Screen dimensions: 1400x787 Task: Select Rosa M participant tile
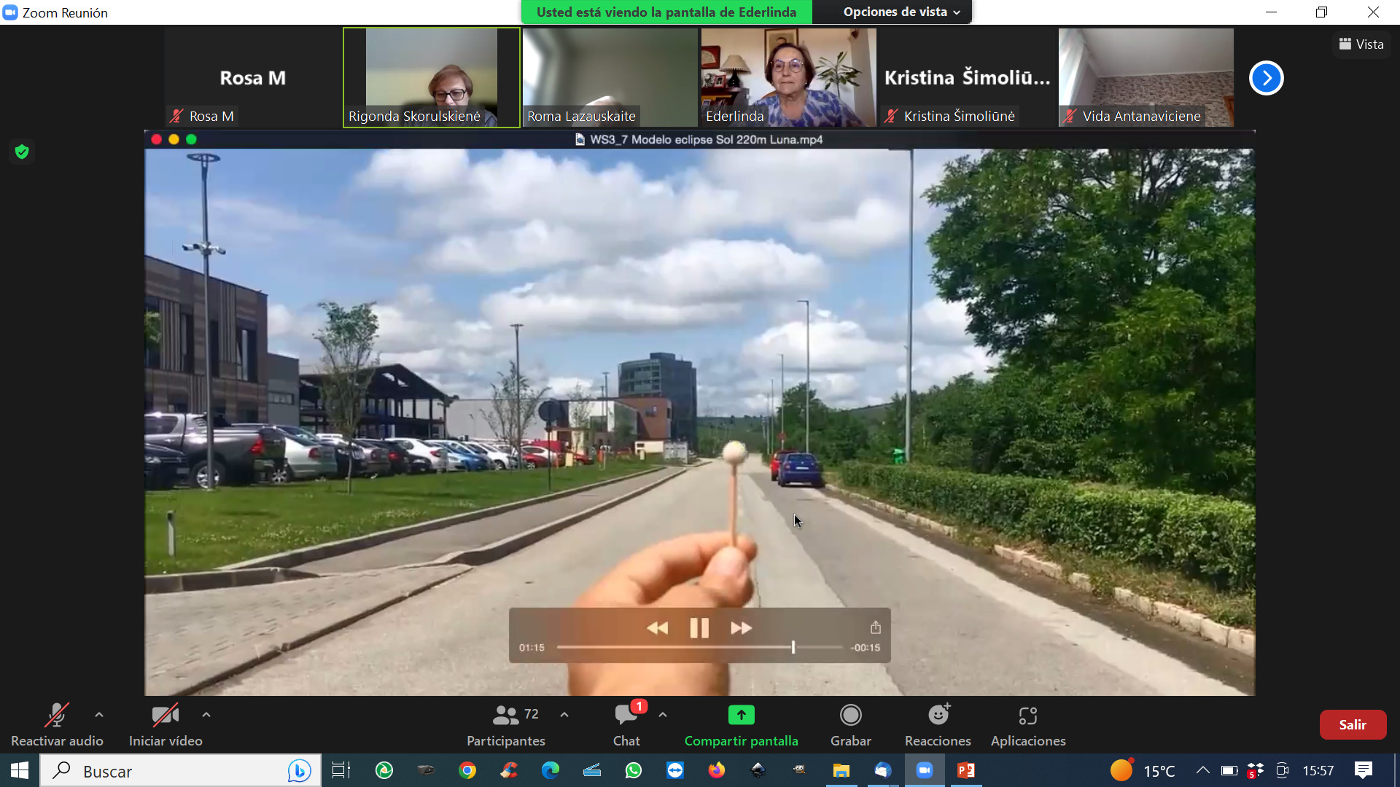253,78
